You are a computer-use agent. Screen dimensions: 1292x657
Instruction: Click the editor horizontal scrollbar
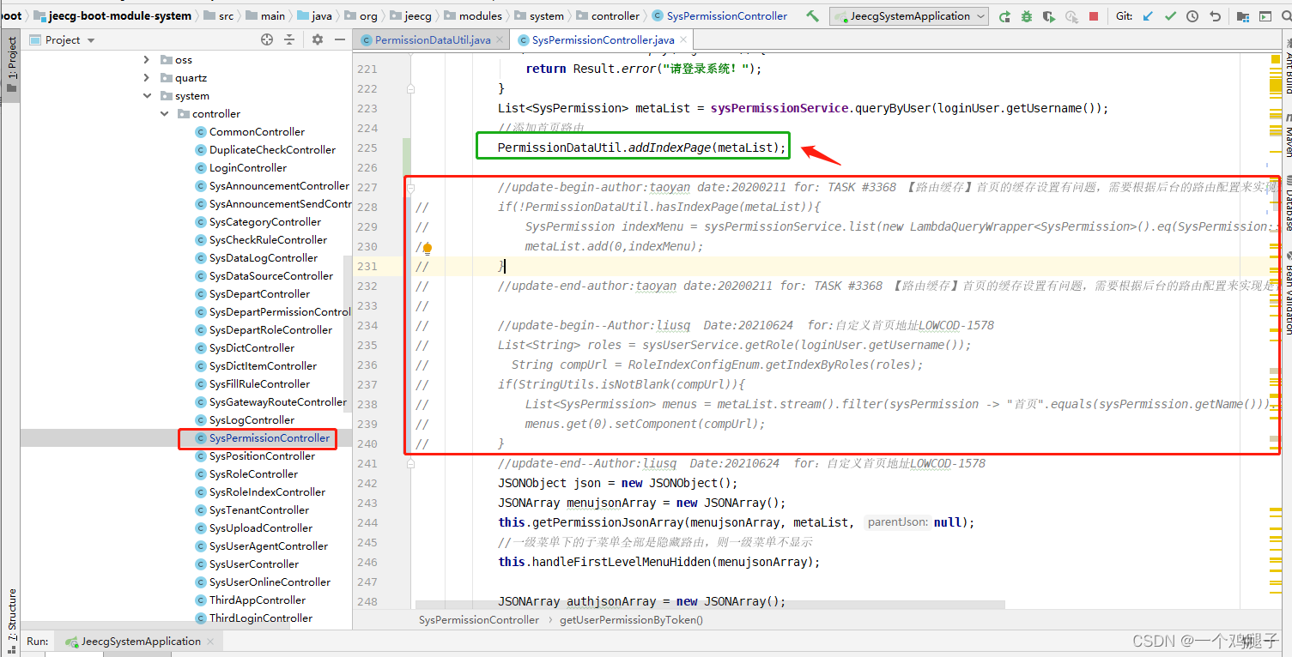[710, 605]
